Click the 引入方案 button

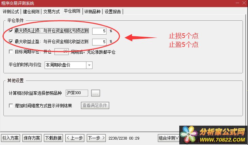(11, 138)
